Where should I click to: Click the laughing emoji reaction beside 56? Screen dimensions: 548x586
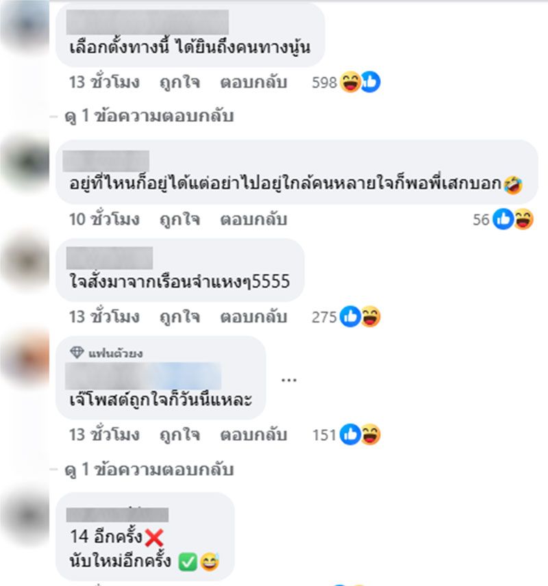click(x=523, y=219)
